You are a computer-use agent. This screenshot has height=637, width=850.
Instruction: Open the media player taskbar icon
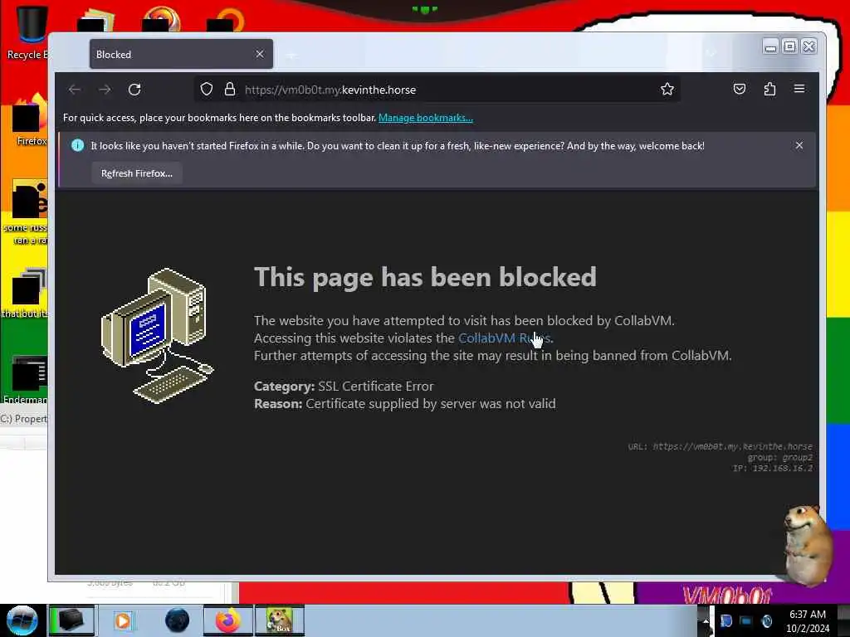click(123, 620)
